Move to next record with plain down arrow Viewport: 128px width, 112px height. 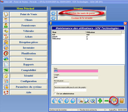coord(66,101)
